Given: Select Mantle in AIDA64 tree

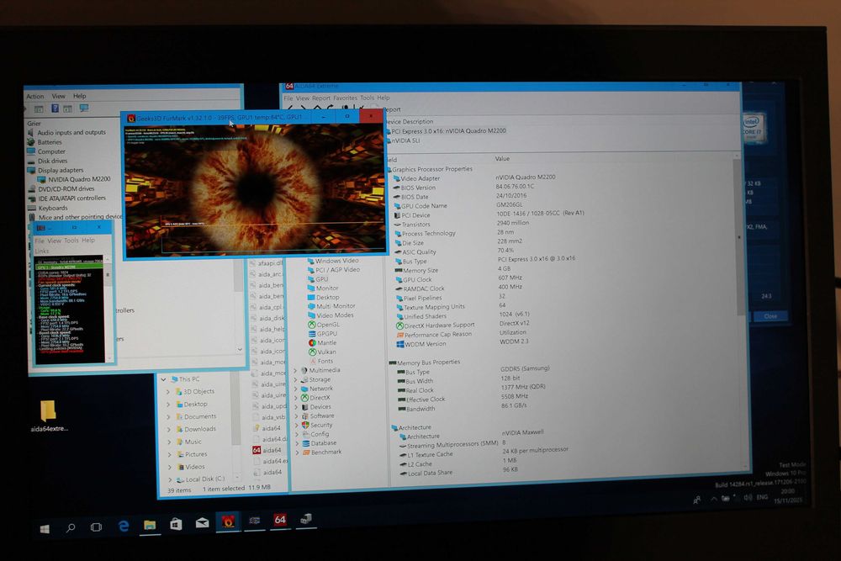Looking at the screenshot, I should (322, 342).
